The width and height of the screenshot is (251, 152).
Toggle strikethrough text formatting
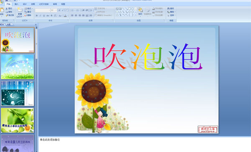click(48, 15)
